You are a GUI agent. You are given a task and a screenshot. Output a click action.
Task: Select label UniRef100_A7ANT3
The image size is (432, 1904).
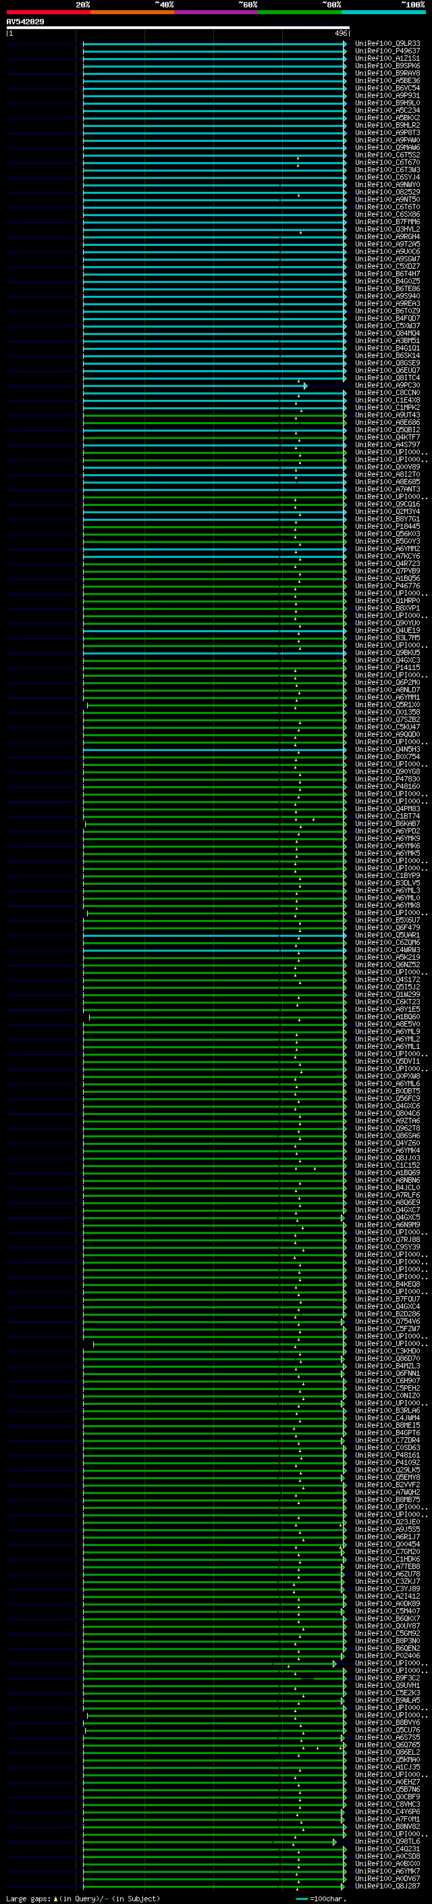(x=387, y=489)
